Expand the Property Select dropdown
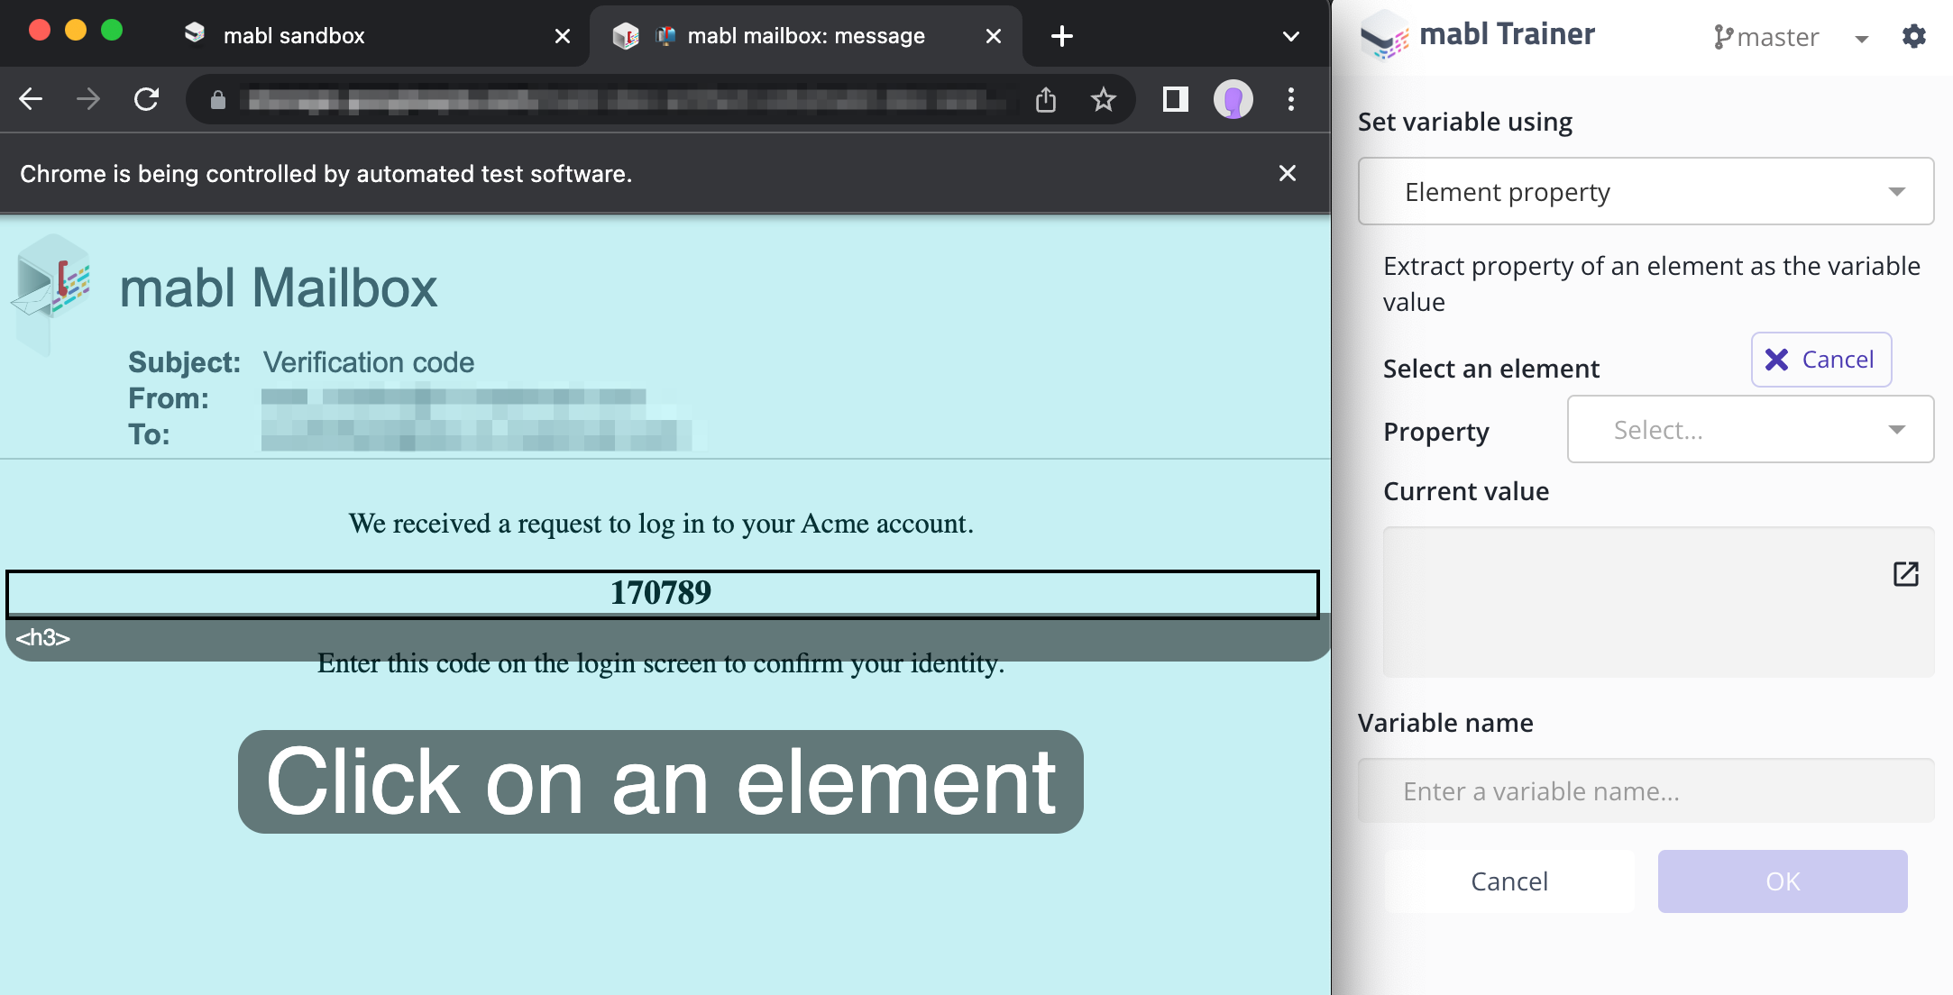 [x=1749, y=430]
